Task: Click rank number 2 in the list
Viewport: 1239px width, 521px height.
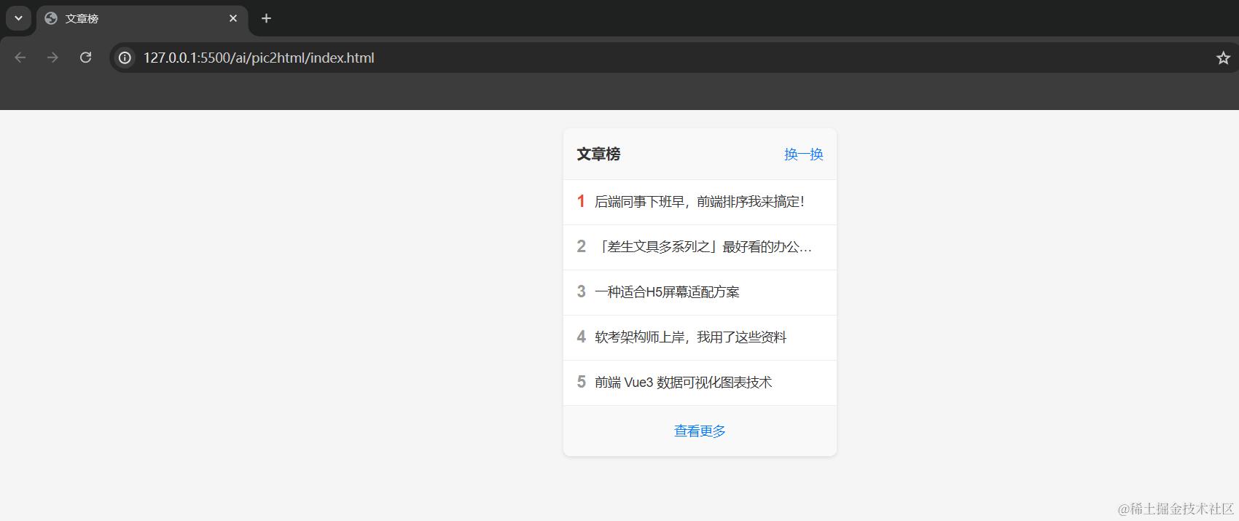Action: coord(581,247)
